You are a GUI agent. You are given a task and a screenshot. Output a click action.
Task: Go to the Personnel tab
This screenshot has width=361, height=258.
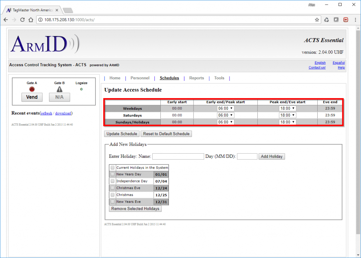(140, 78)
